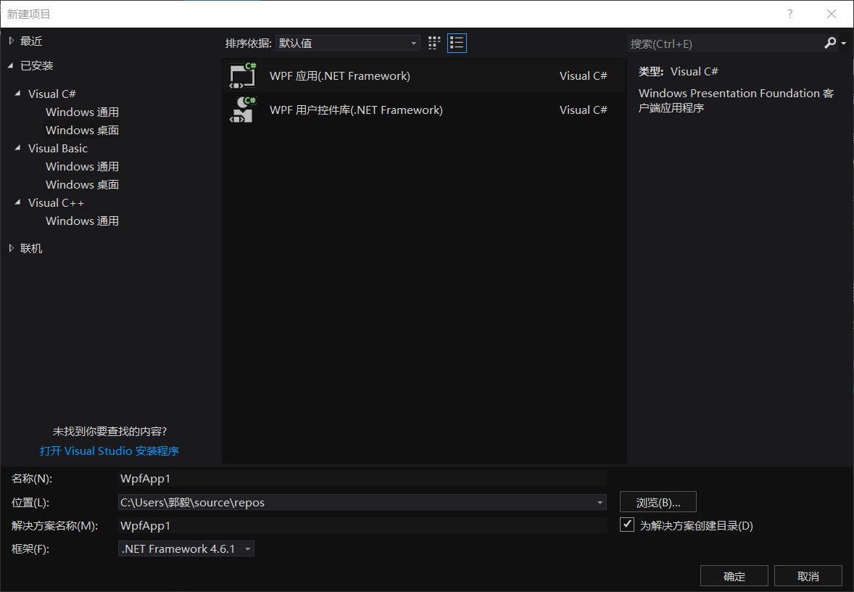
Task: Close the 新建项目 dialog
Action: [x=831, y=15]
